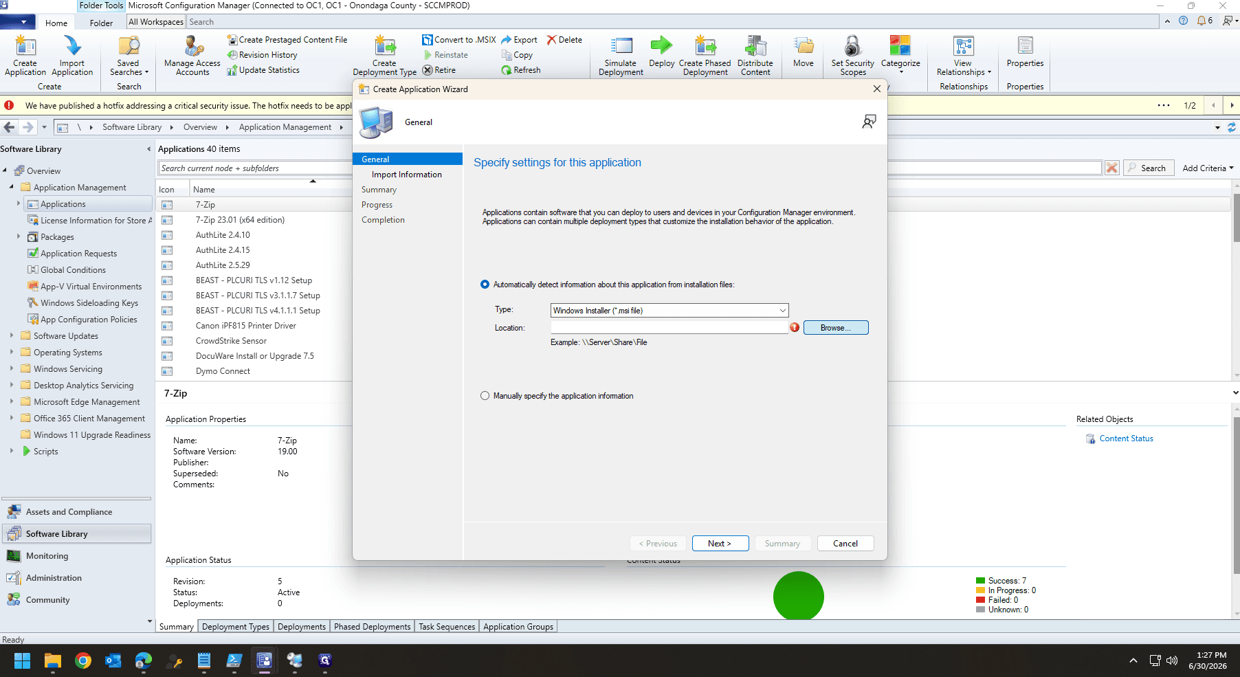The image size is (1240, 677).
Task: Open Manage Access Accounts tool
Action: point(192,56)
